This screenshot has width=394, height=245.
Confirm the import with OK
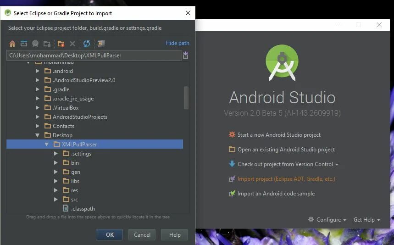(109, 235)
